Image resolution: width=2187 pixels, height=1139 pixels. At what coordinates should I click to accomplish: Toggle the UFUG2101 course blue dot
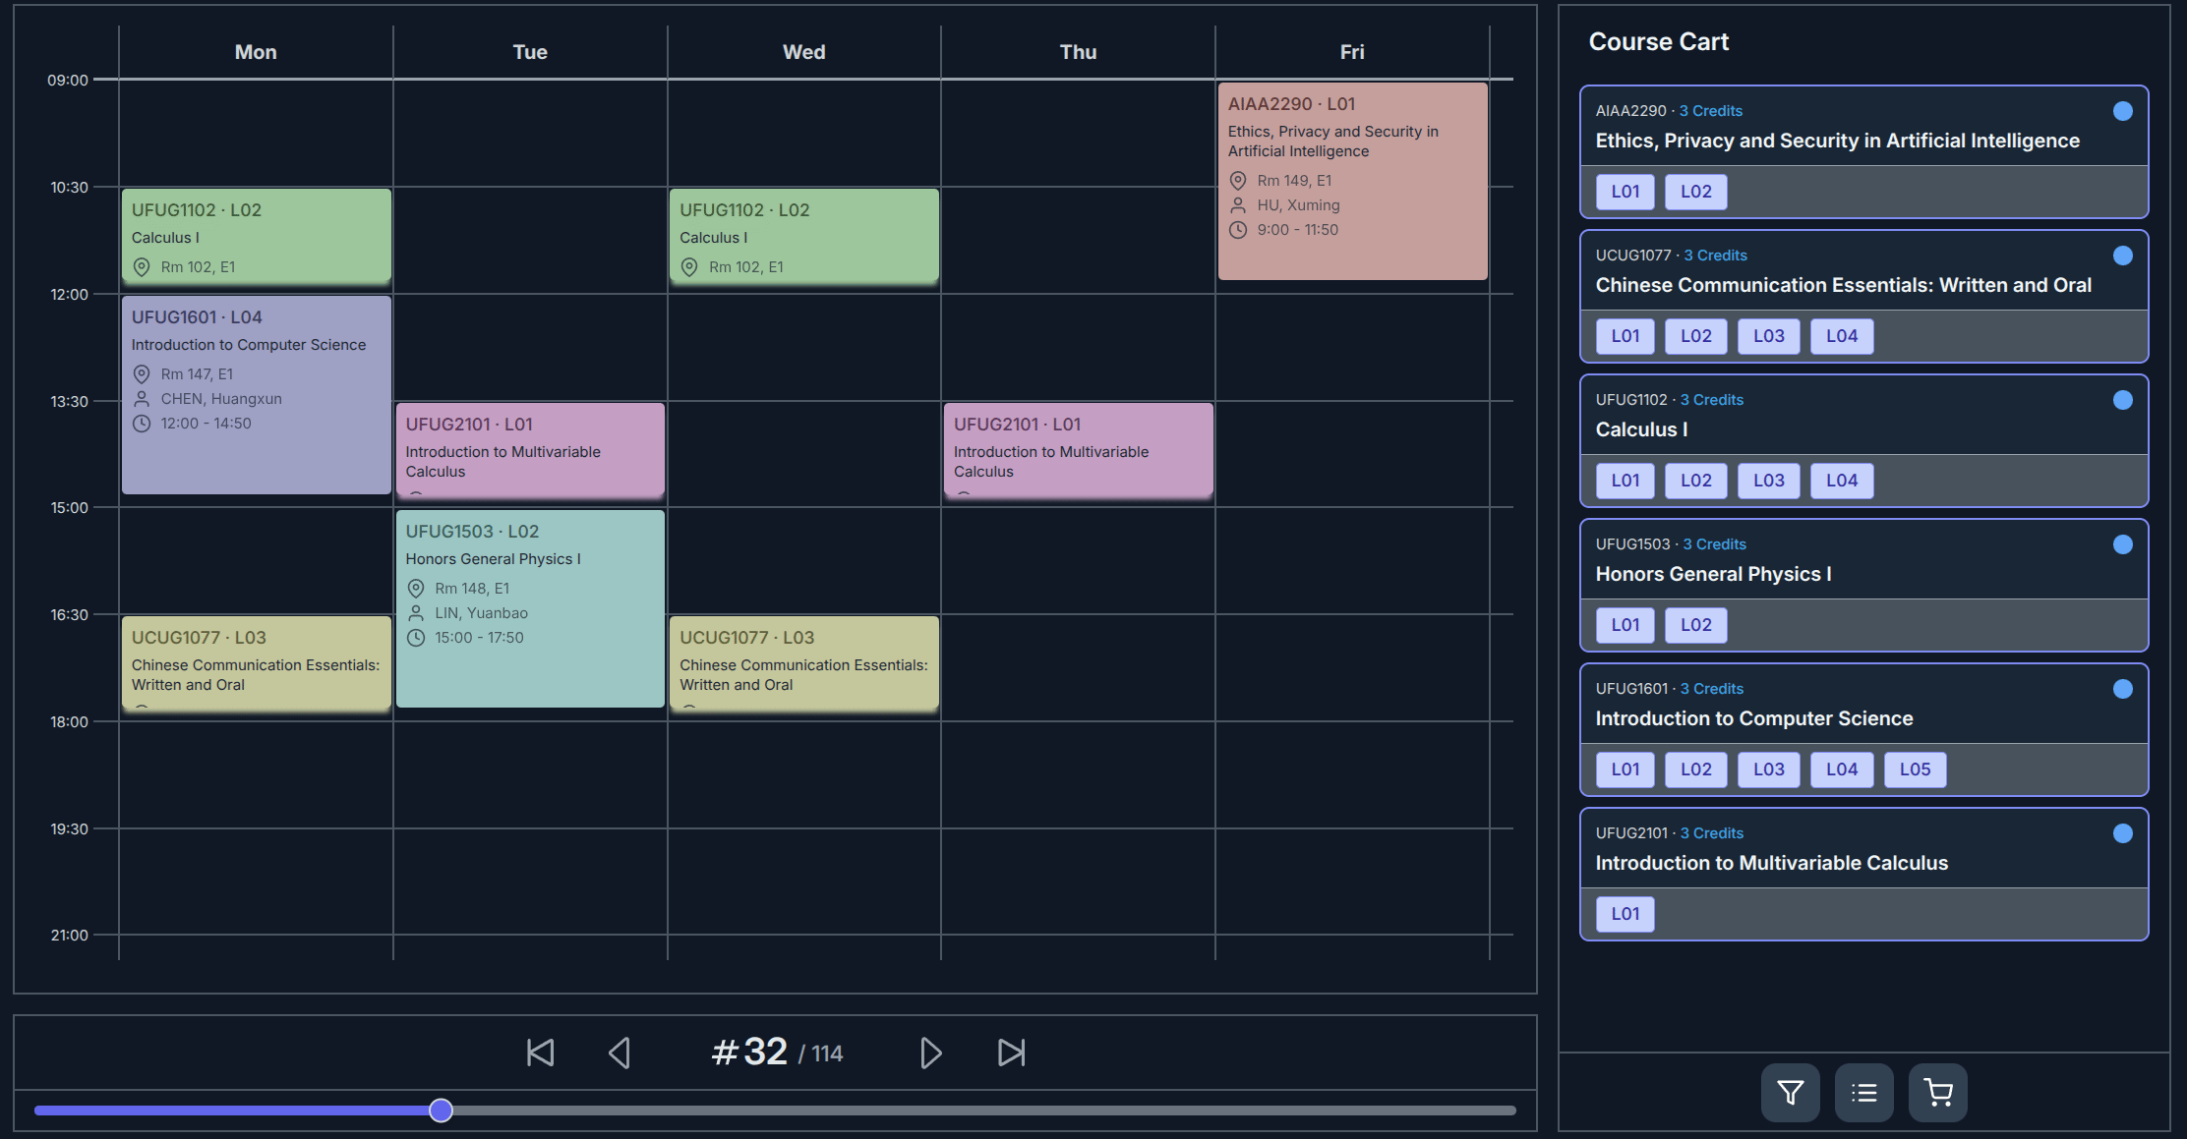point(2122,833)
